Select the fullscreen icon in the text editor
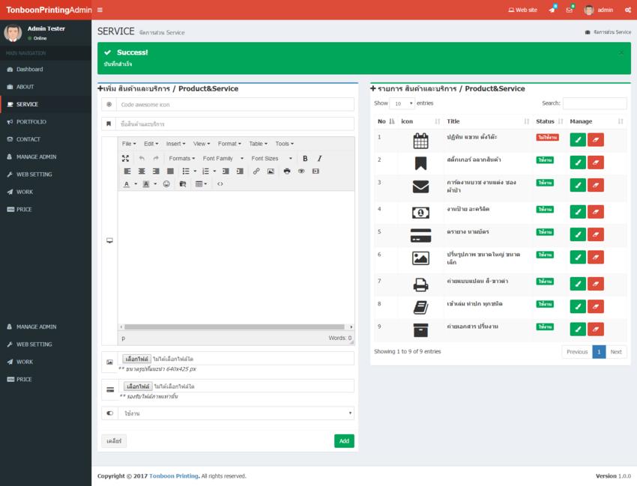This screenshot has width=637, height=486. click(126, 159)
